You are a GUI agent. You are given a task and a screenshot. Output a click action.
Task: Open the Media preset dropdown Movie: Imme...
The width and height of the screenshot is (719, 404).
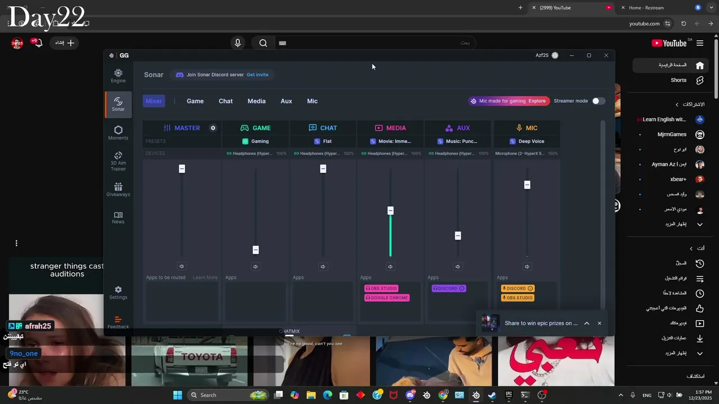click(390, 141)
